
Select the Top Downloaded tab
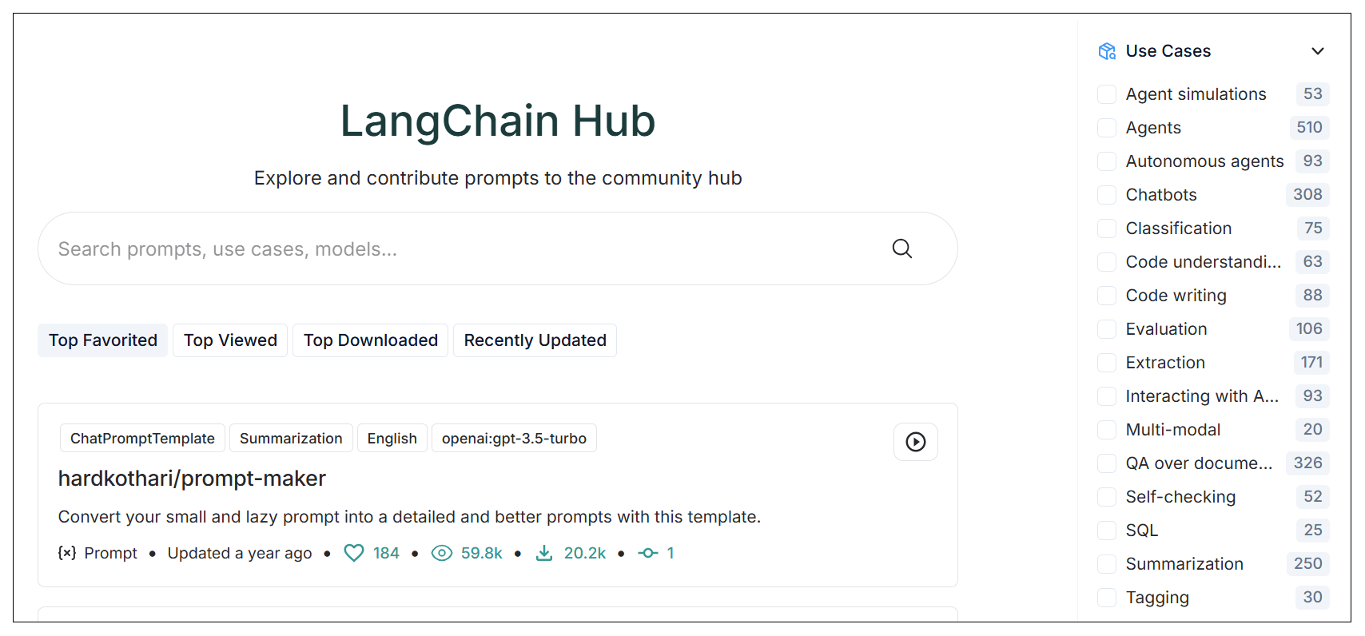370,340
